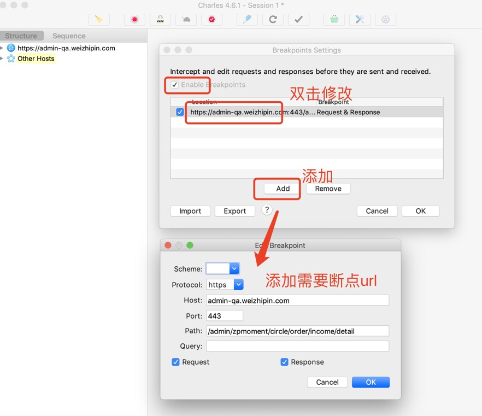
Task: Toggle the red record button in toolbar
Action: (134, 19)
